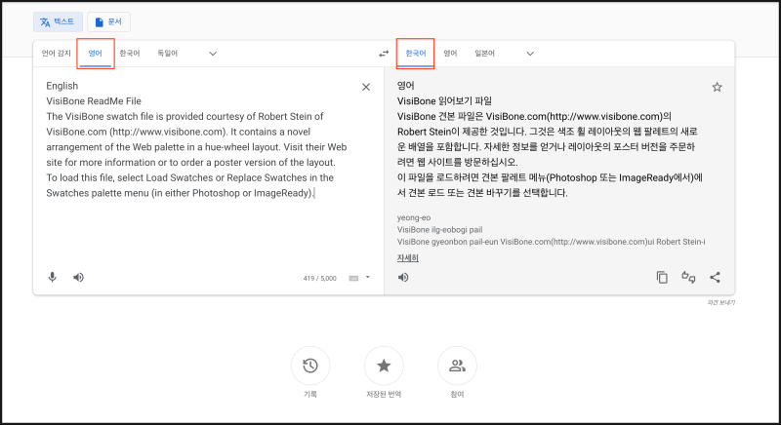The image size is (781, 425).
Task: Clear the source text
Action: (366, 87)
